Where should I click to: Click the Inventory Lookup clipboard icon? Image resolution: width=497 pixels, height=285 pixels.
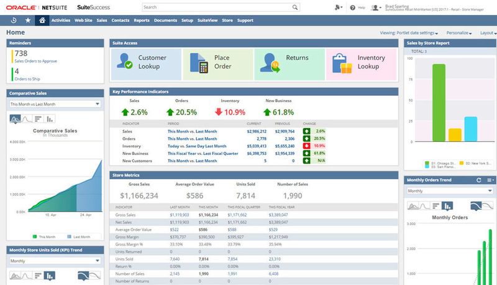coord(342,63)
